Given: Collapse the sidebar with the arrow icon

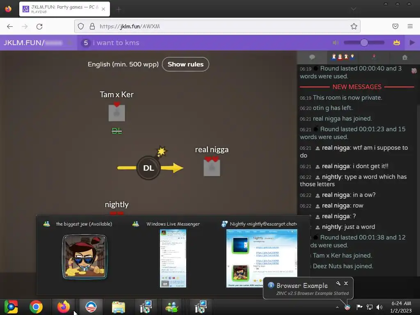Looking at the screenshot, I should click(x=412, y=43).
